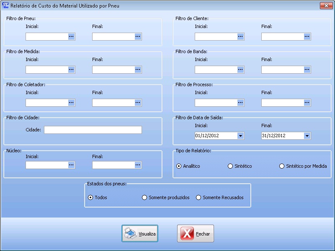Select the Sintético report type
This screenshot has height=251, width=335.
point(230,166)
